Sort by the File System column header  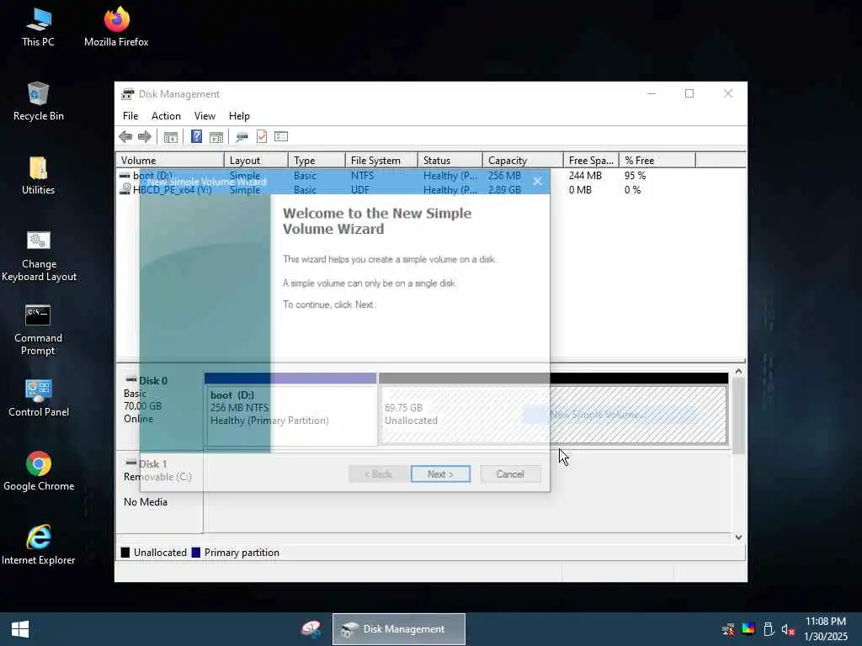(381, 161)
